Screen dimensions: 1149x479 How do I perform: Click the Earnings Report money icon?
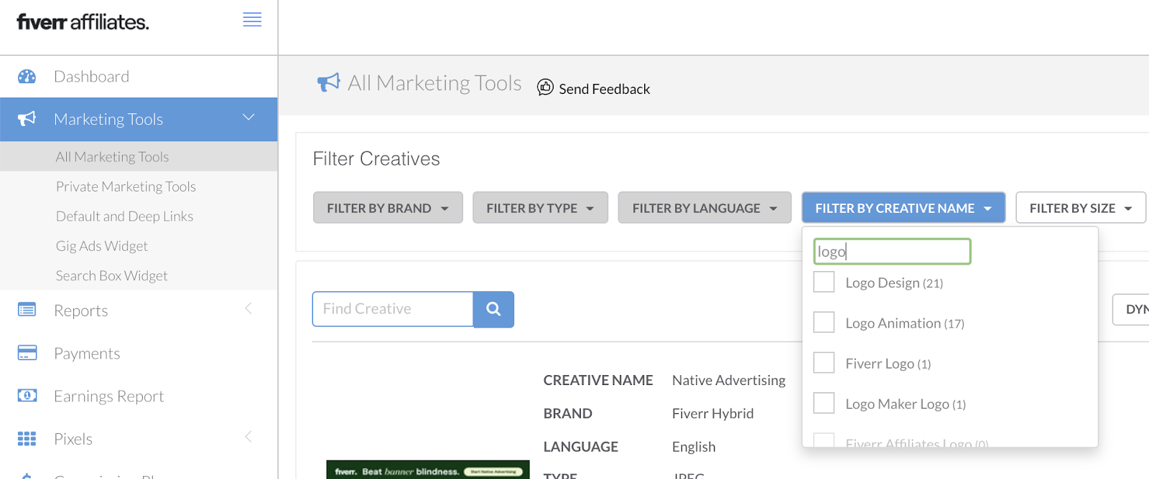[27, 395]
